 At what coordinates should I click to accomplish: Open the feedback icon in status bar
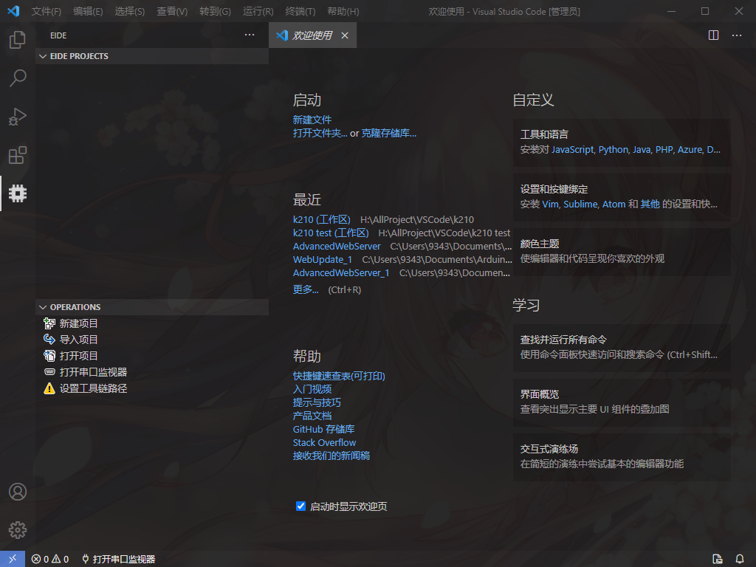click(718, 559)
